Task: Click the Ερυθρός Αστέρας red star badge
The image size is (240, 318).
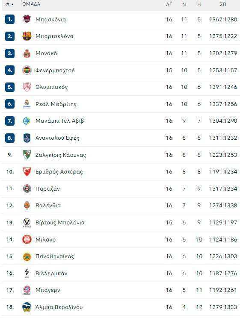Action: tap(27, 172)
